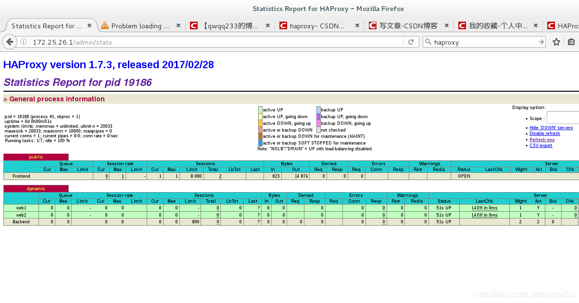579x303 pixels.
Task: Bookmark this page with the star icon
Action: pos(556,42)
